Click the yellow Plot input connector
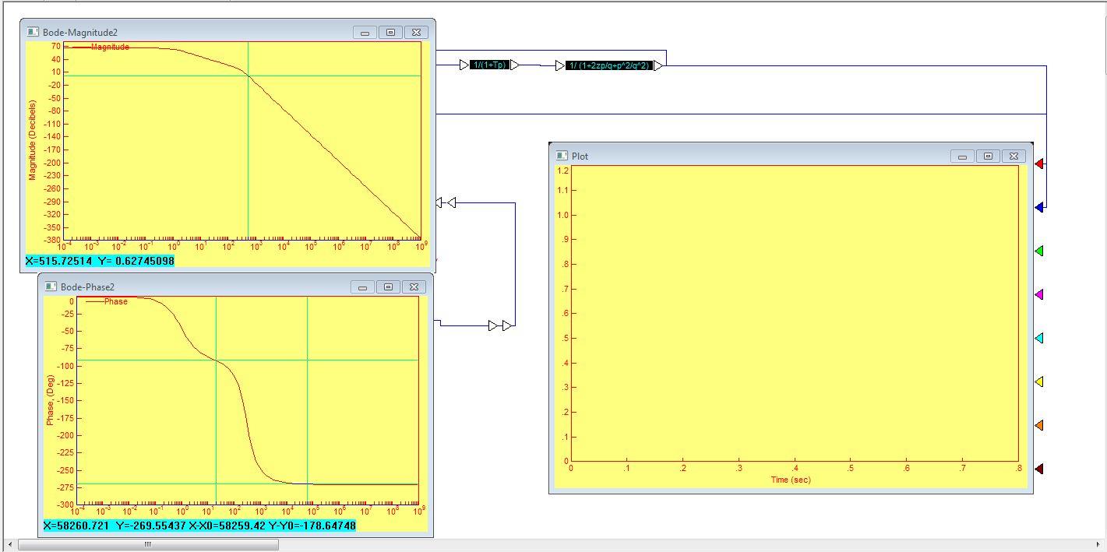The width and height of the screenshot is (1107, 552). [1039, 381]
